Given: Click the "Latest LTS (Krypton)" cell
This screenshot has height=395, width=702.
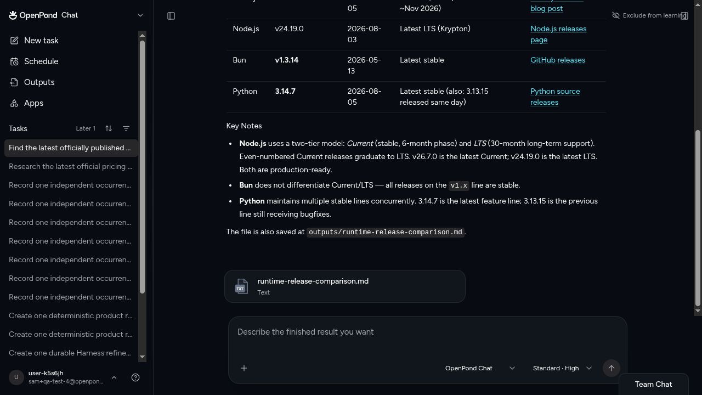Looking at the screenshot, I should click(x=435, y=29).
